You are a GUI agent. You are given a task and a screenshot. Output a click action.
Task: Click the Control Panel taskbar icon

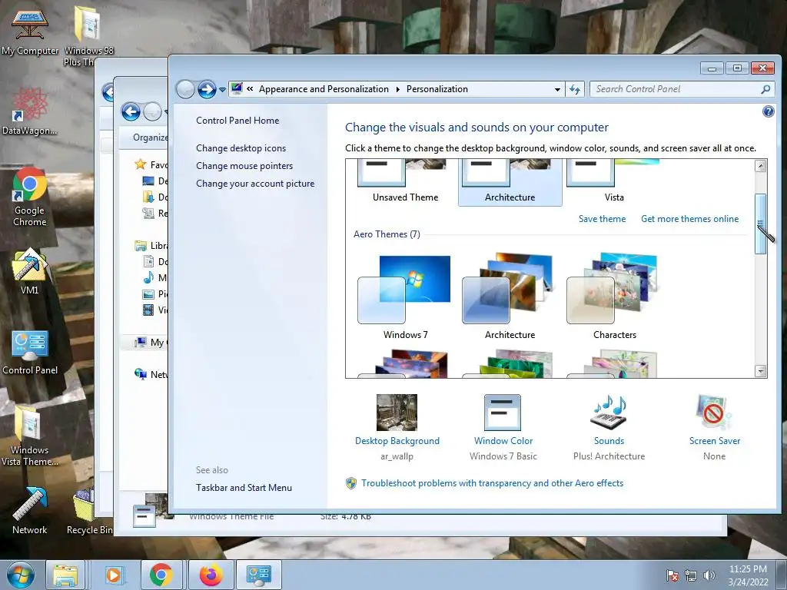259,575
